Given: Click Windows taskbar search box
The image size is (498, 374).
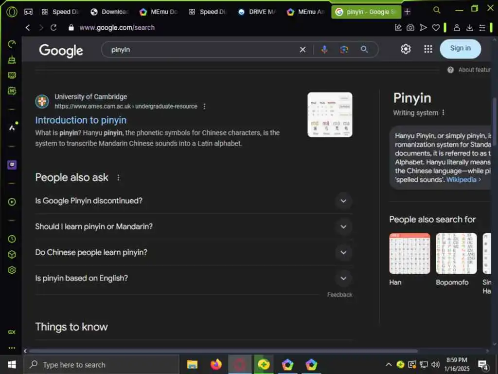Looking at the screenshot, I should (x=101, y=365).
